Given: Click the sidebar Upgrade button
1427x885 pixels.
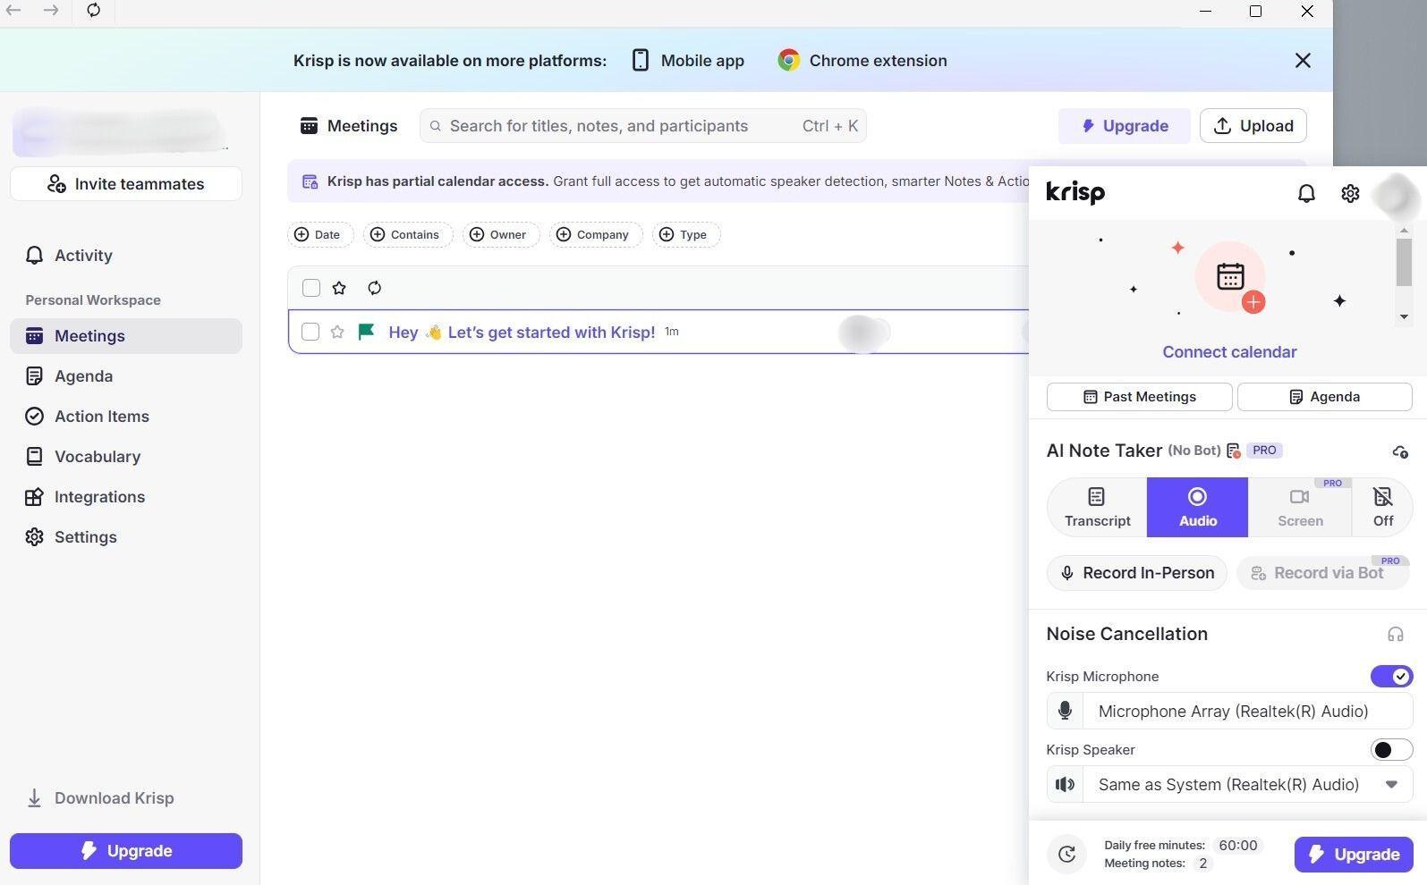Looking at the screenshot, I should (126, 851).
